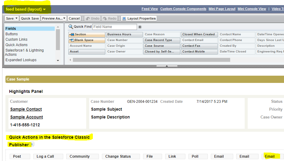Click the Contact Email palette field
This screenshot has width=284, height=161.
point(199,40)
